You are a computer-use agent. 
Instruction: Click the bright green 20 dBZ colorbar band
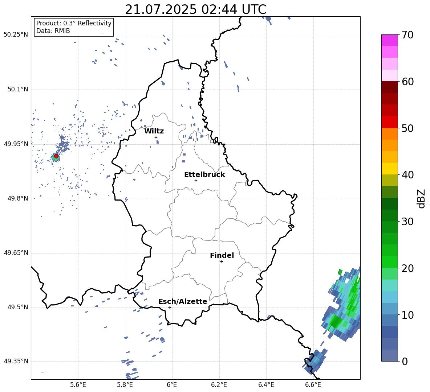(389, 262)
